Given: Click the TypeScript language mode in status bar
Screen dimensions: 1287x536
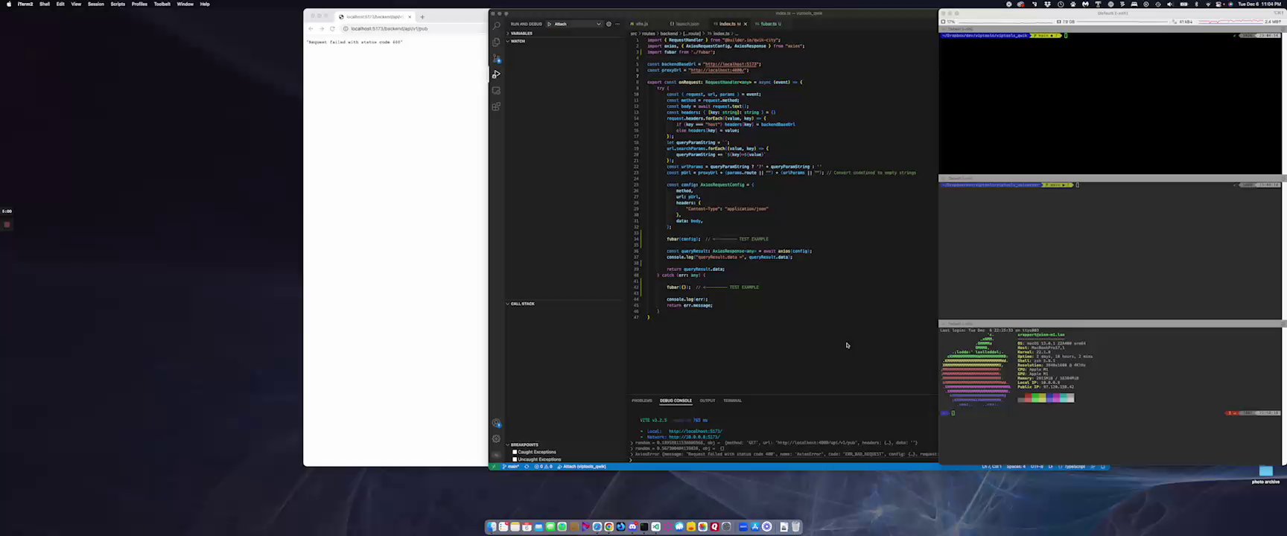Looking at the screenshot, I should [x=1074, y=467].
